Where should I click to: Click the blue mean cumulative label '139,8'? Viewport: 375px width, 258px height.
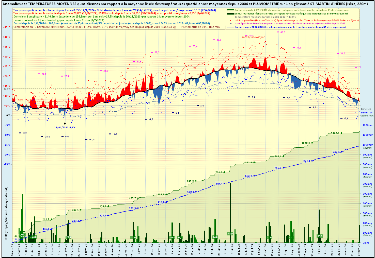[x=46, y=229]
